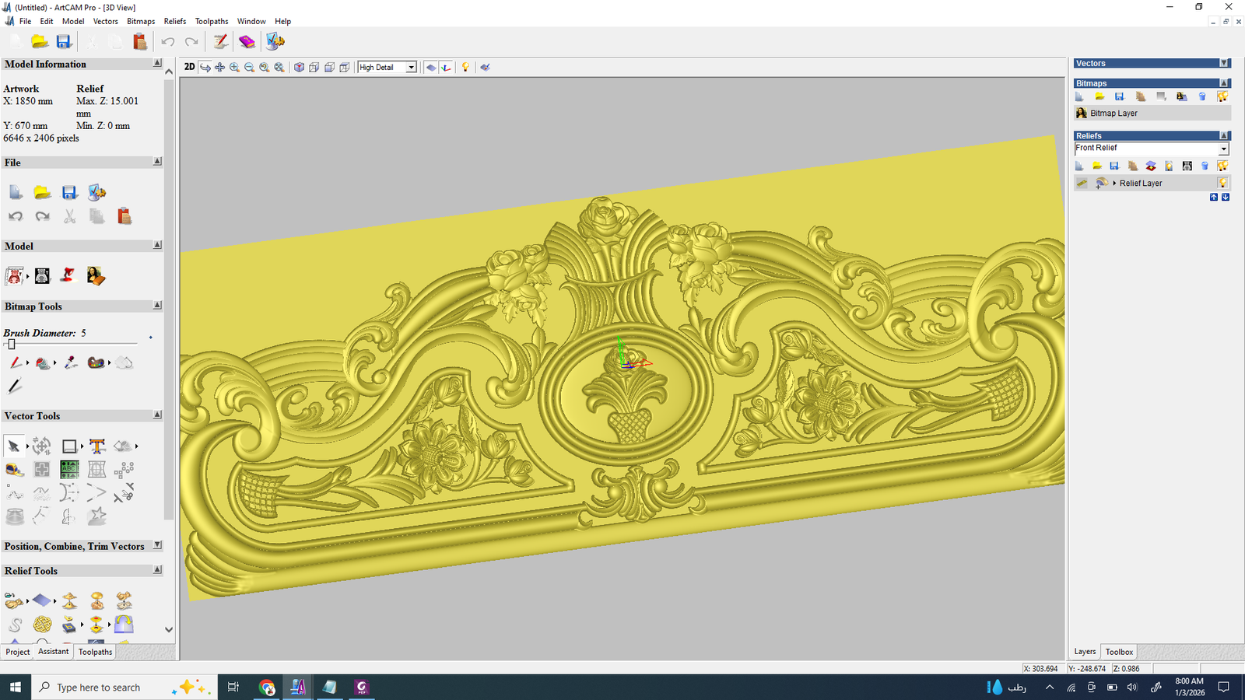Open the Toolpaths menu
This screenshot has width=1245, height=700.
coord(211,21)
